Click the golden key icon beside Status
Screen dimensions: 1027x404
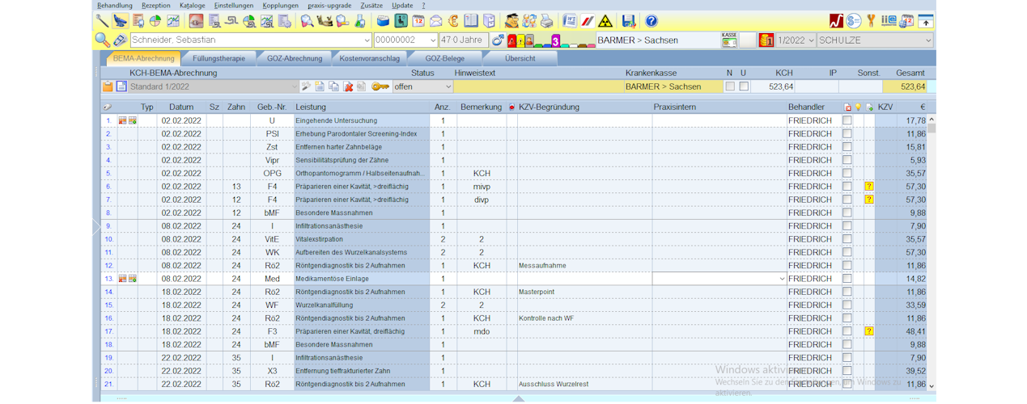pyautogui.click(x=380, y=86)
